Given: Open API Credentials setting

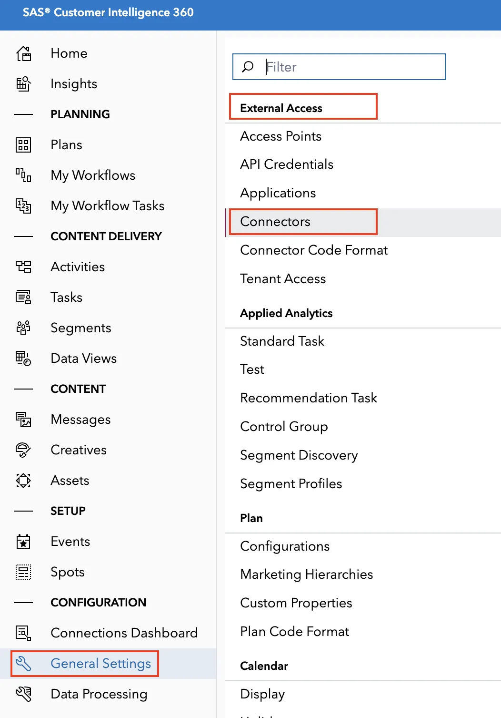Looking at the screenshot, I should tap(287, 164).
